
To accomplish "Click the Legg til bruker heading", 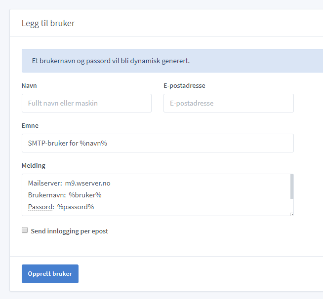I will click(48, 23).
